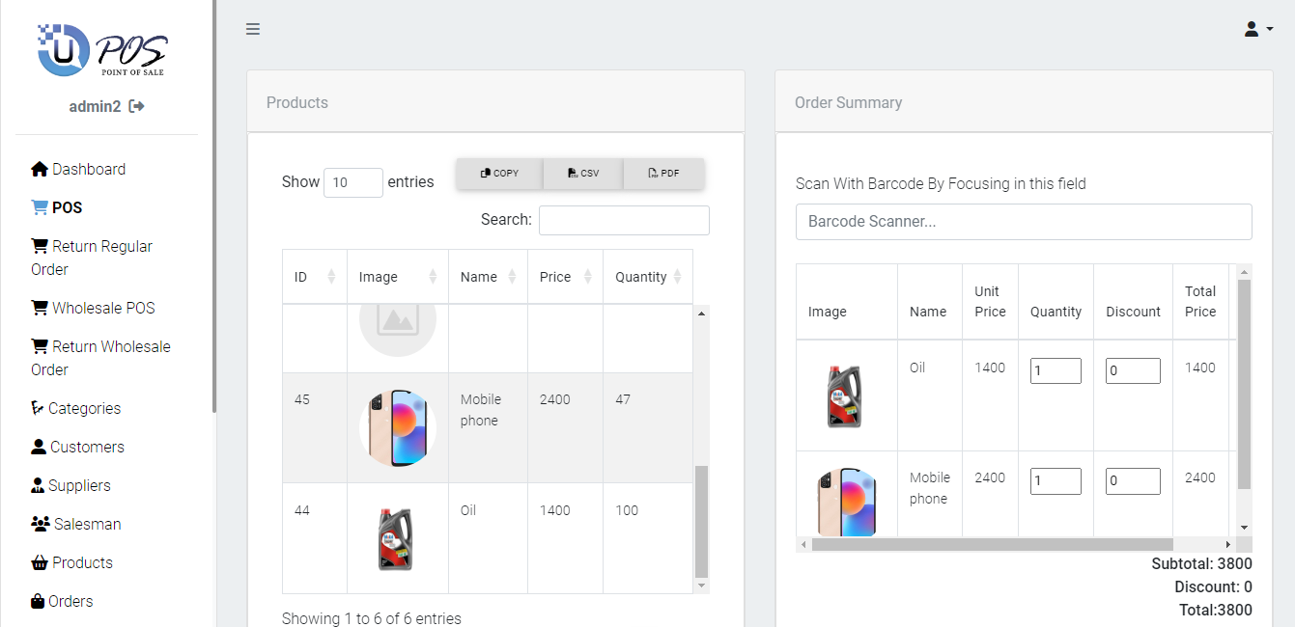
Task: Select the POS cart icon in sidebar
Action: [40, 207]
